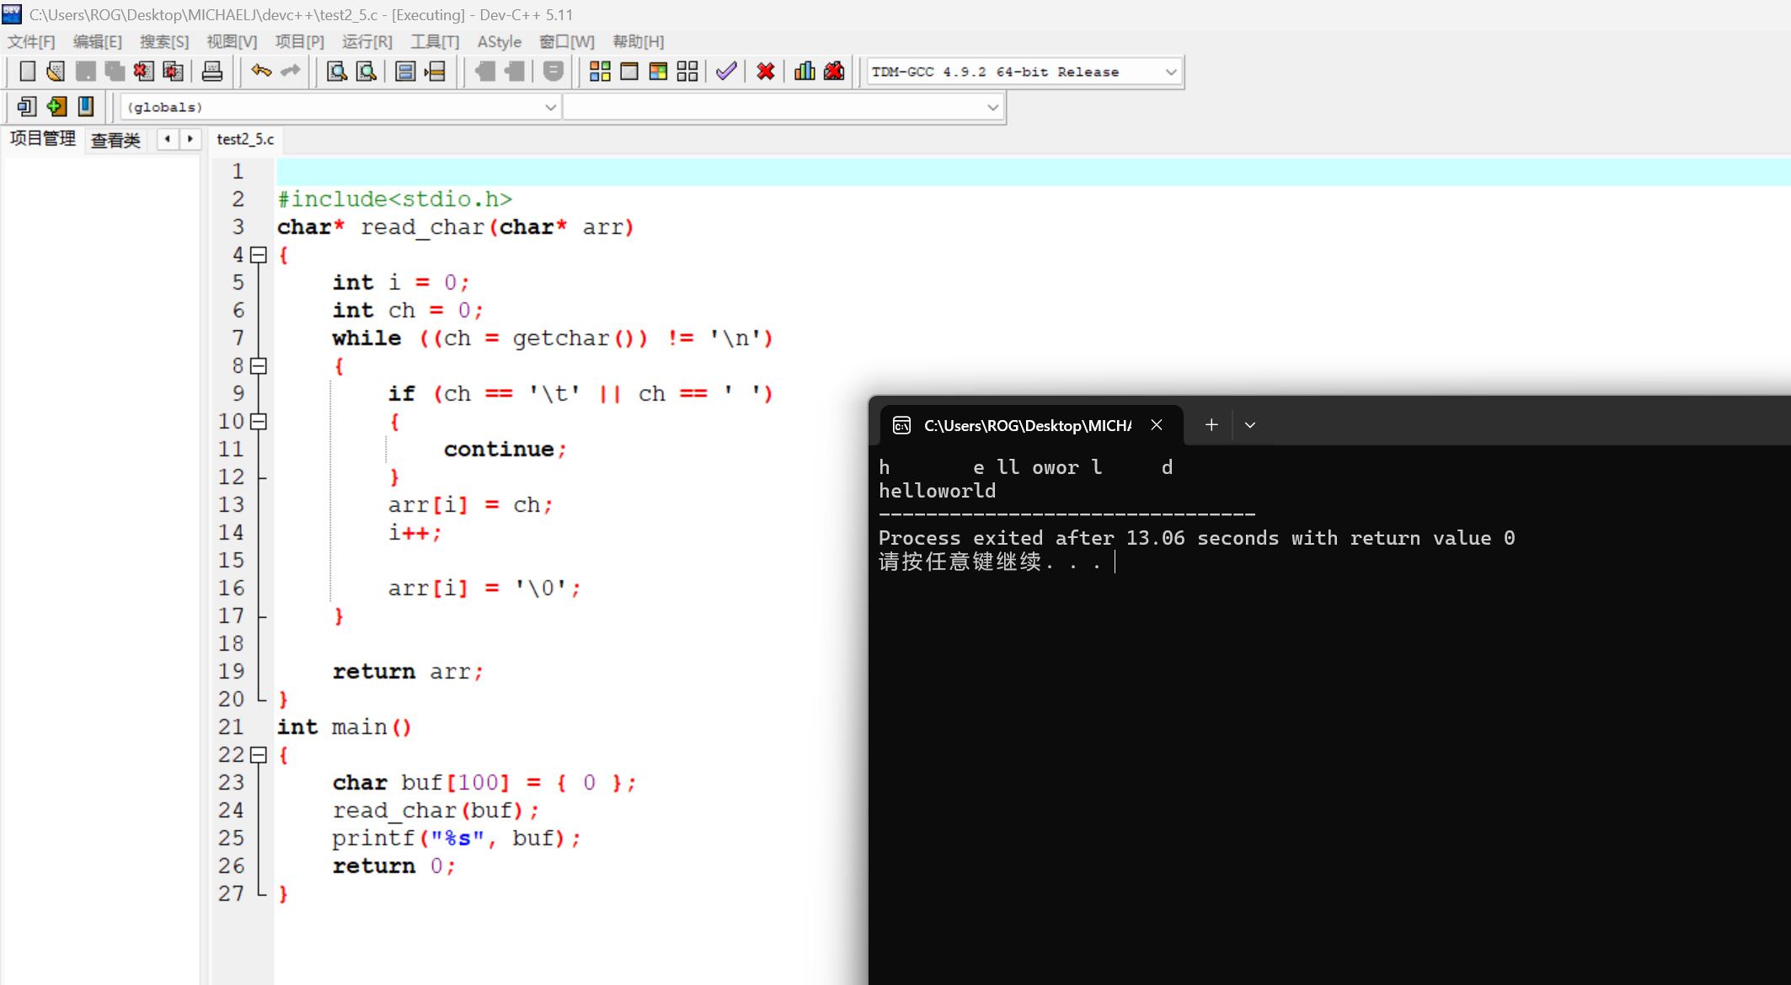This screenshot has height=985, width=1791.
Task: Open the 运行[R] menu
Action: coord(366,41)
